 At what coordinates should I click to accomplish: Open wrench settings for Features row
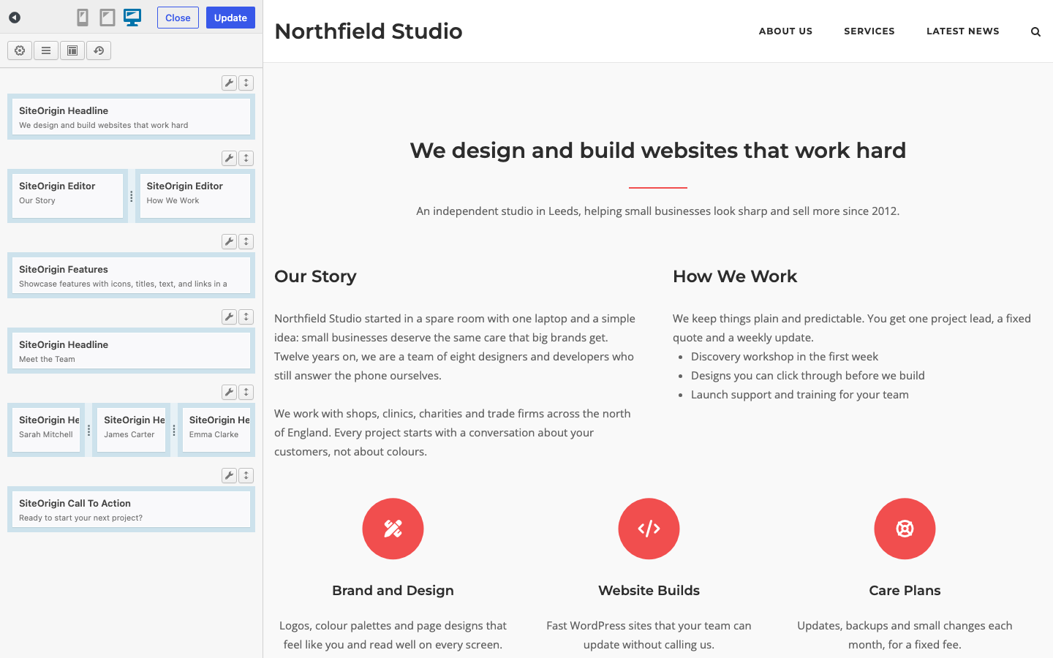coord(229,241)
